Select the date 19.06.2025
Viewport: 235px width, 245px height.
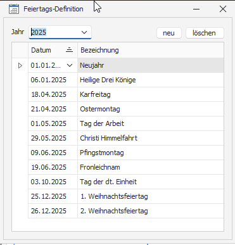click(x=53, y=167)
